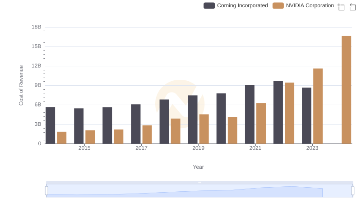Click Corning's dark bar for 2017

[136, 124]
